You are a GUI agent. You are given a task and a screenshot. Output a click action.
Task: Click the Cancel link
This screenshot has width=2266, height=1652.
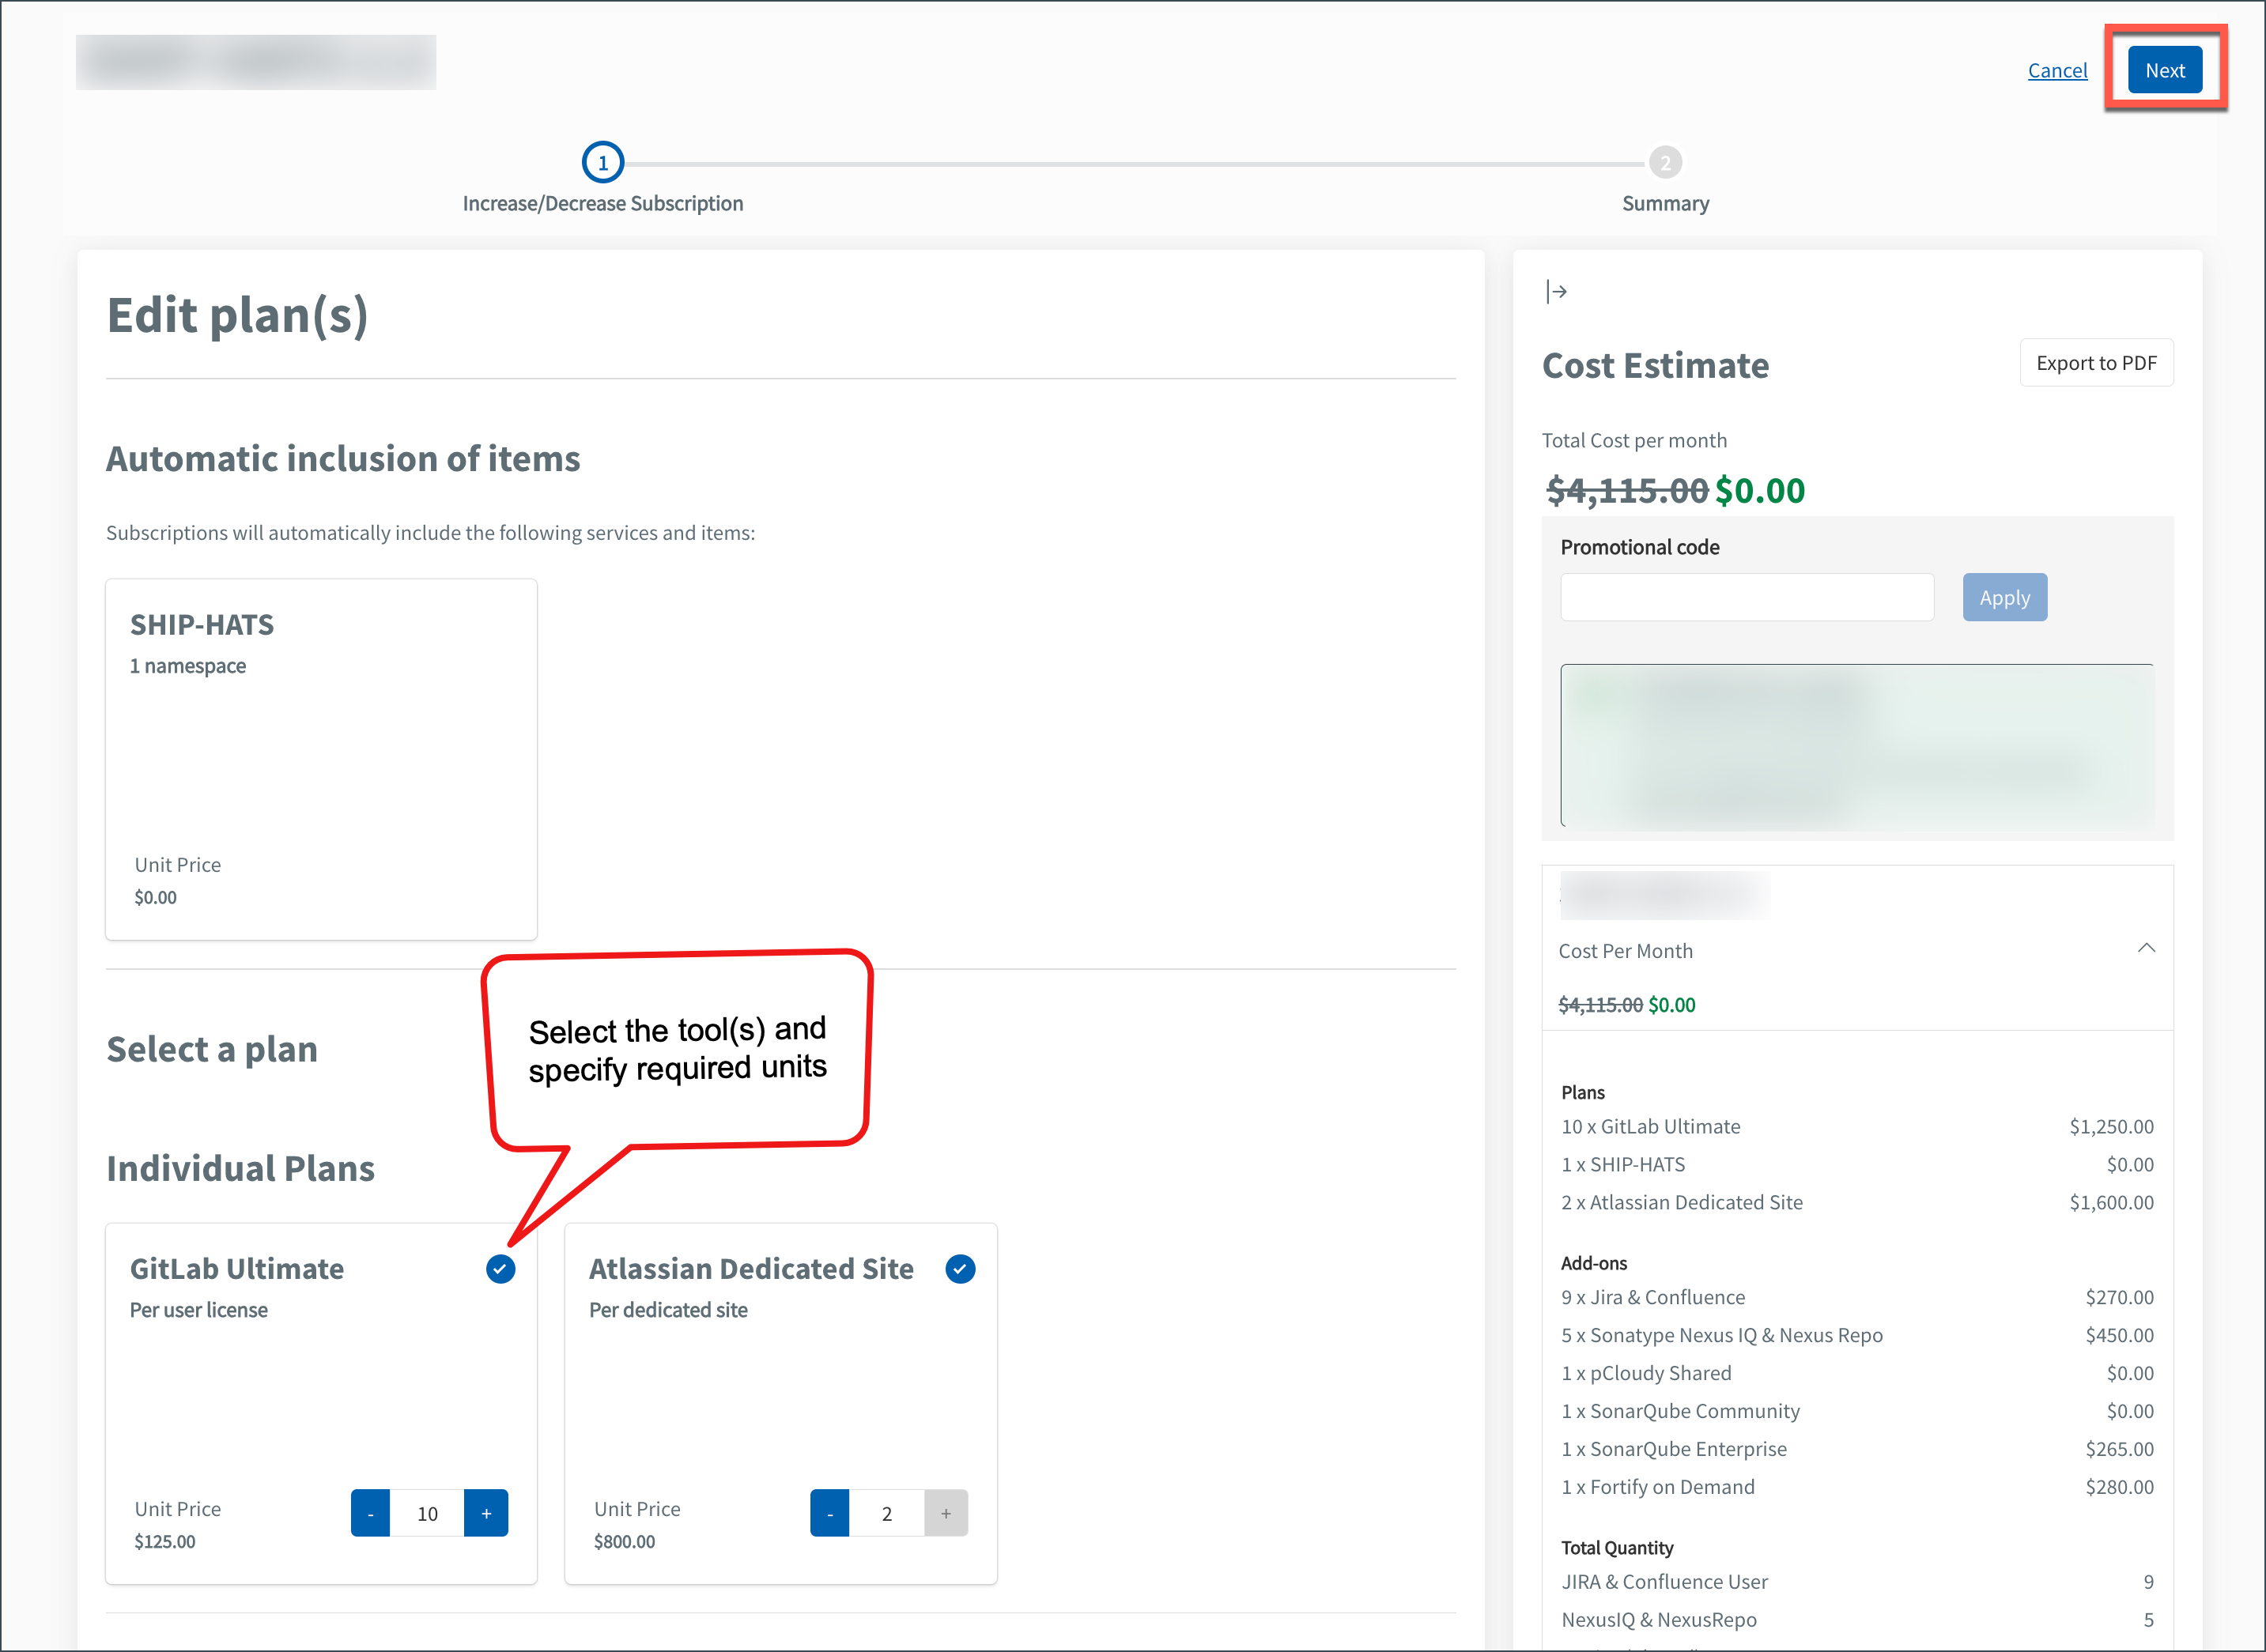pyautogui.click(x=2057, y=70)
